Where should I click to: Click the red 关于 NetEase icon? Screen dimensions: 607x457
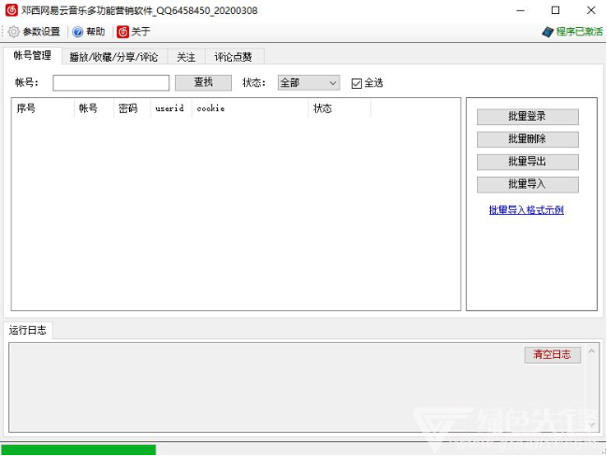pos(123,32)
